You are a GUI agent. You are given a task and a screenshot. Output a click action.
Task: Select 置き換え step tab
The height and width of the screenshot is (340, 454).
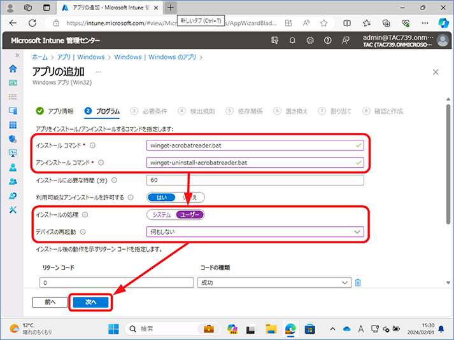291,111
